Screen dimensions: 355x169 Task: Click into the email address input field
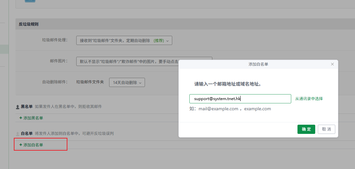coord(240,99)
